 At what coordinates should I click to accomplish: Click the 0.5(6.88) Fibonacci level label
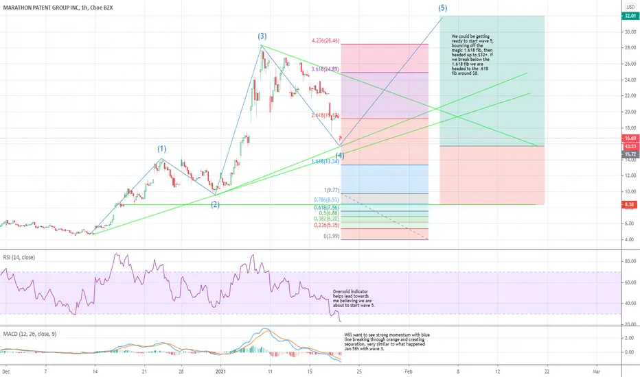pos(329,213)
